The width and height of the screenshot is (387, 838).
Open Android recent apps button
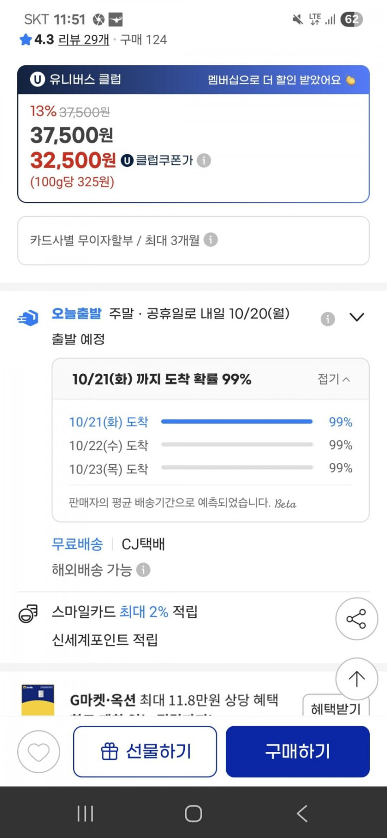pyautogui.click(x=85, y=813)
